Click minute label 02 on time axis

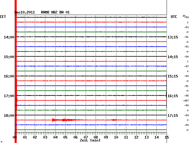point(35,137)
